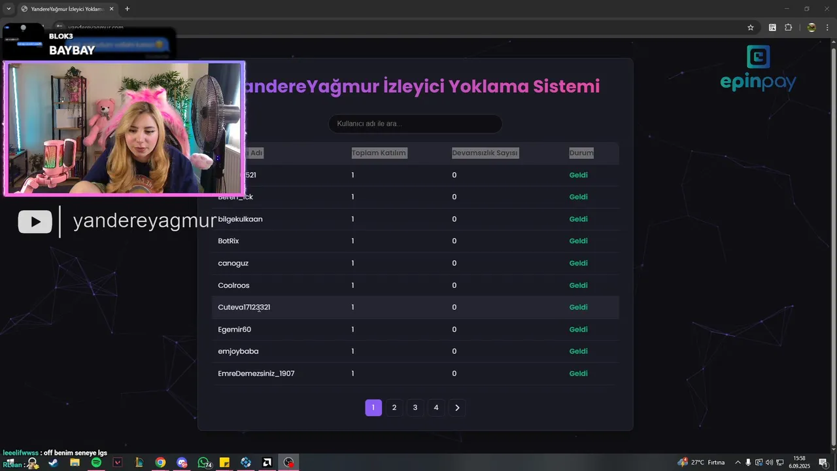The width and height of the screenshot is (837, 471).
Task: Click Toplam Katılım value in Coolroos row
Action: point(352,285)
